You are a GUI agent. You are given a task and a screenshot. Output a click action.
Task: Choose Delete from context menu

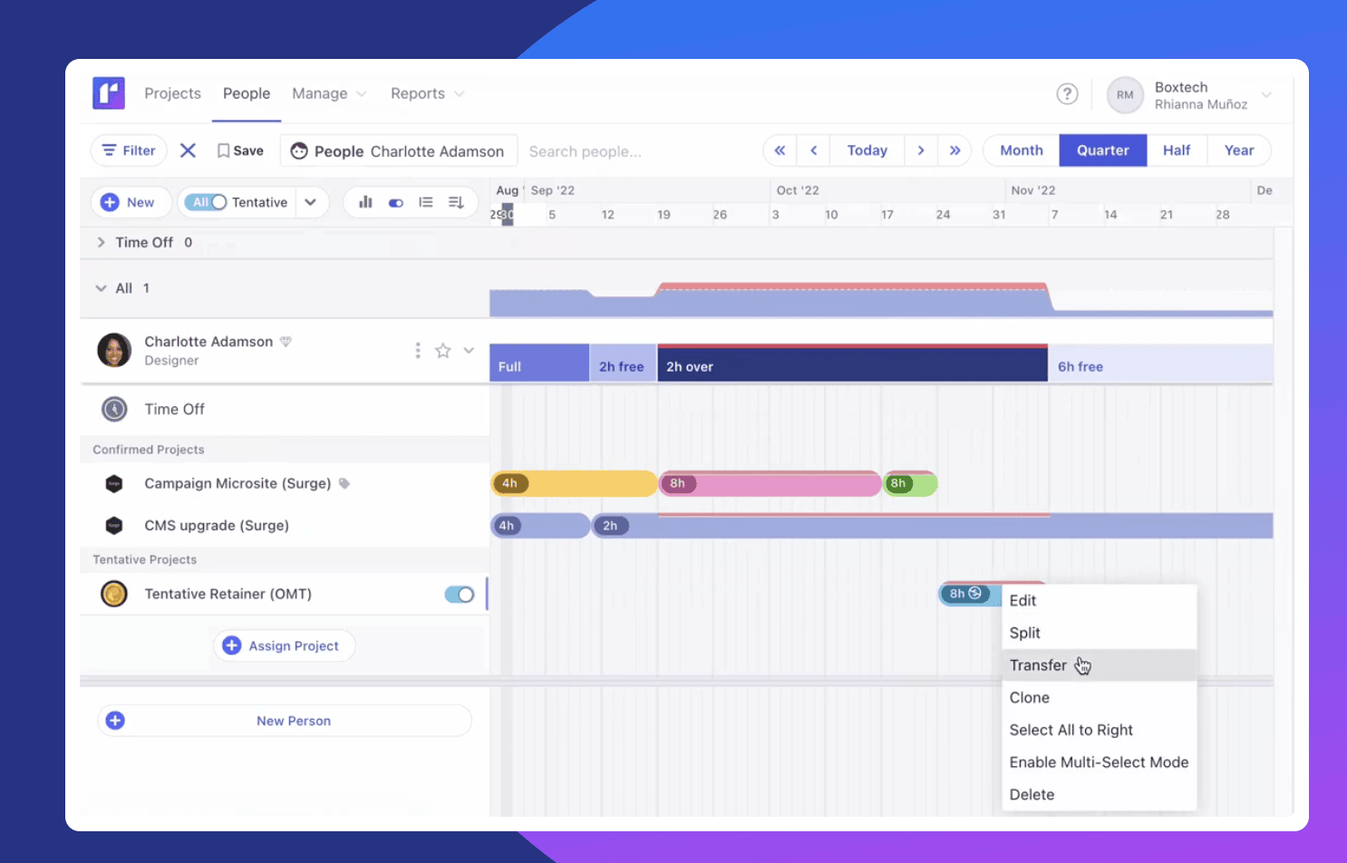(1100, 794)
